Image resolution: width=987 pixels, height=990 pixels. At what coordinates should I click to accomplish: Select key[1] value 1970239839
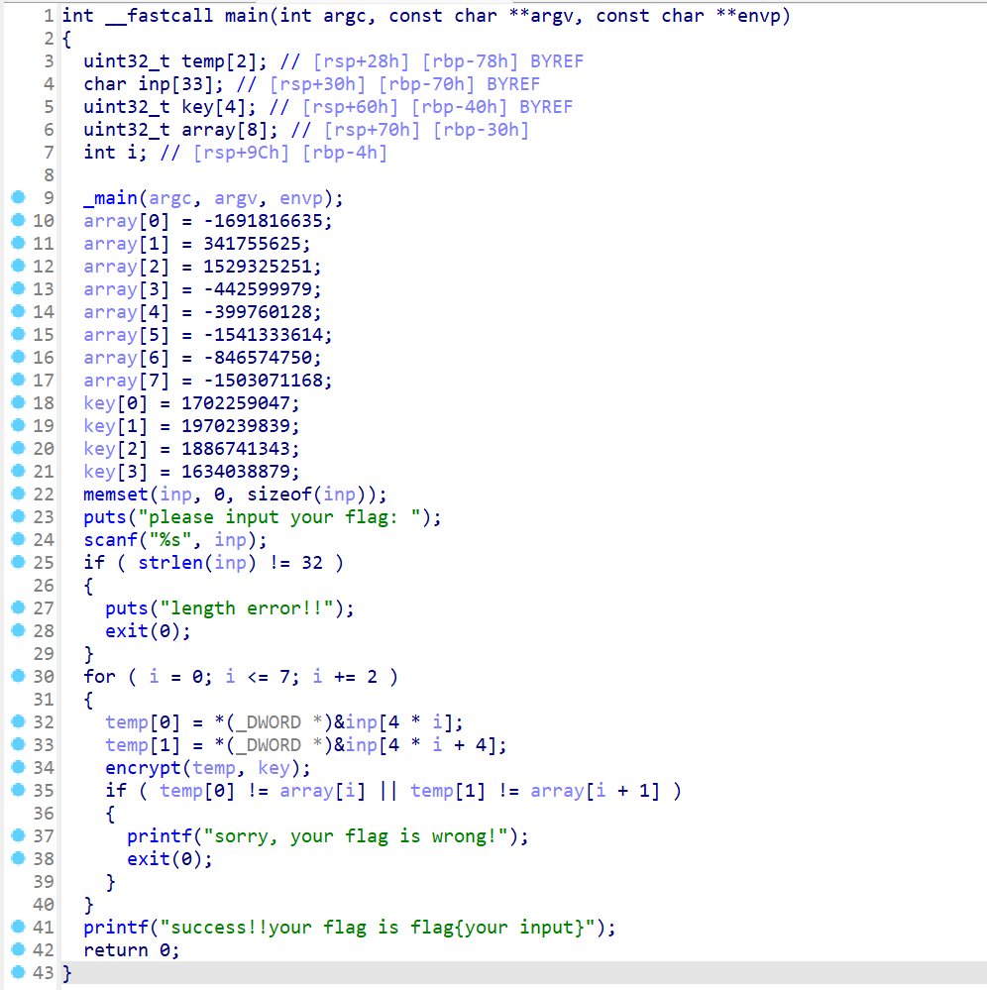[235, 425]
